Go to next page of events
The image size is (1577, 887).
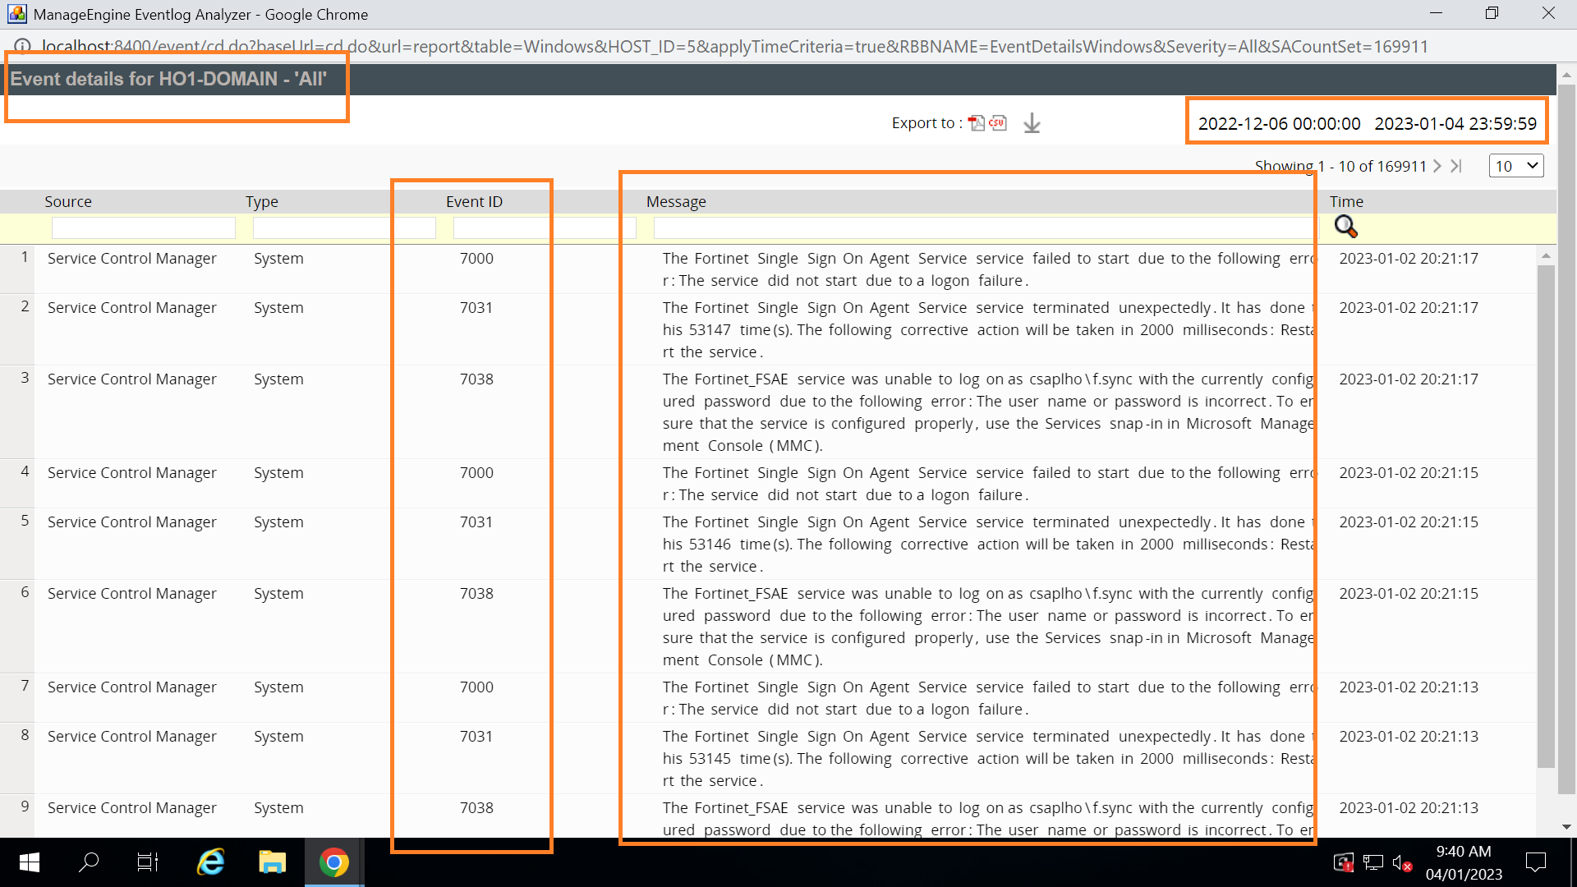tap(1437, 166)
